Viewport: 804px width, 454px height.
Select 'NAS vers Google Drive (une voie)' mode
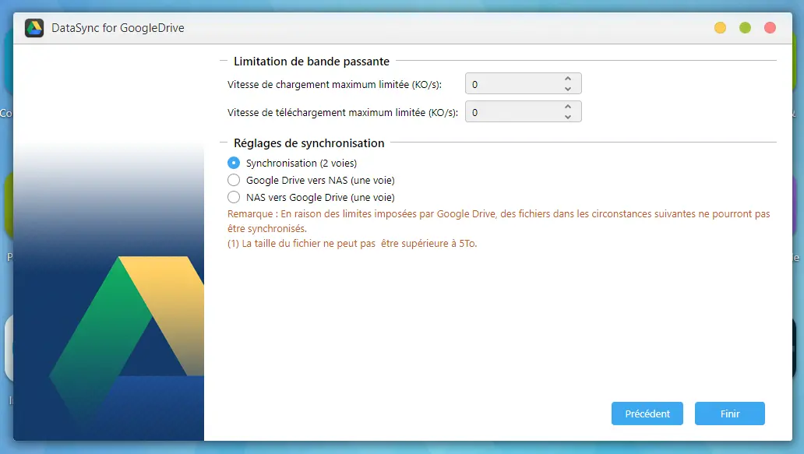(x=235, y=197)
